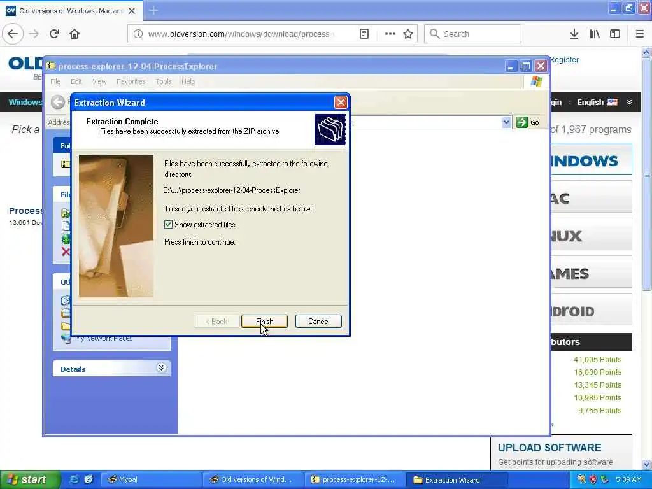
Task: Open a new browser tab with plus
Action: point(153,10)
